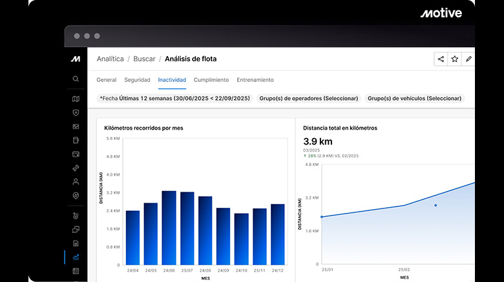
Task: Mark report as favorite with star icon
Action: coord(455,59)
